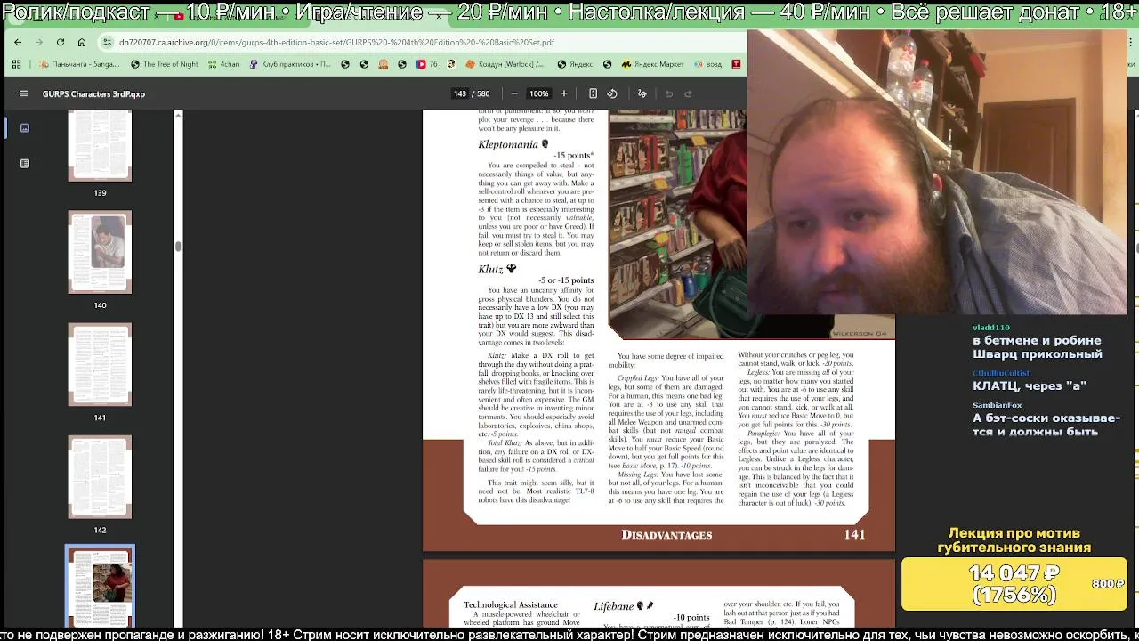Open page 140 thumbnail

[100, 252]
